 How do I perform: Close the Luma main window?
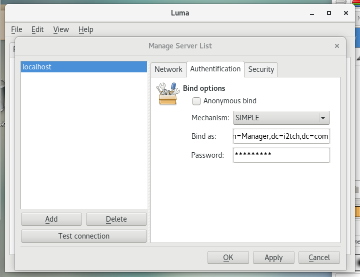(x=346, y=12)
